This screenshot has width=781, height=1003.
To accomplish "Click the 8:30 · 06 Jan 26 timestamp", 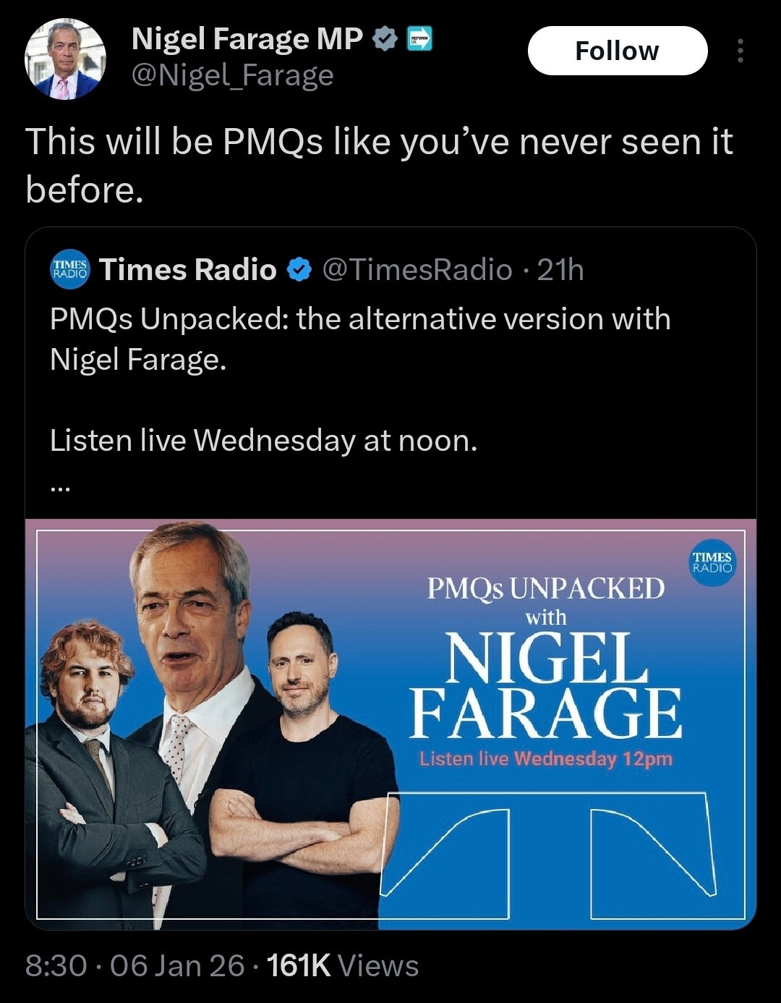I will (135, 965).
